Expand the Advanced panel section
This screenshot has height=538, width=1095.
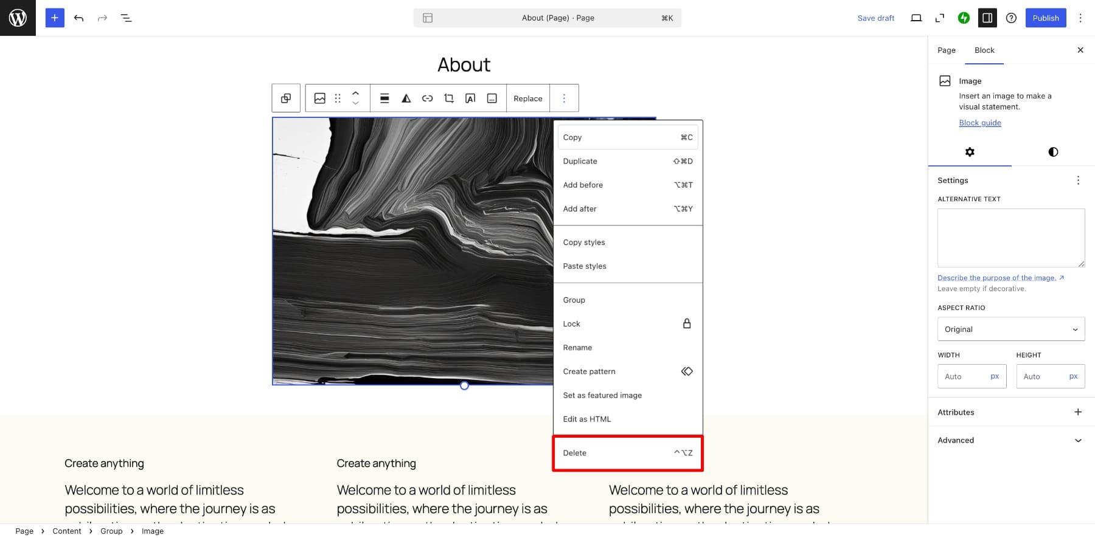1010,440
